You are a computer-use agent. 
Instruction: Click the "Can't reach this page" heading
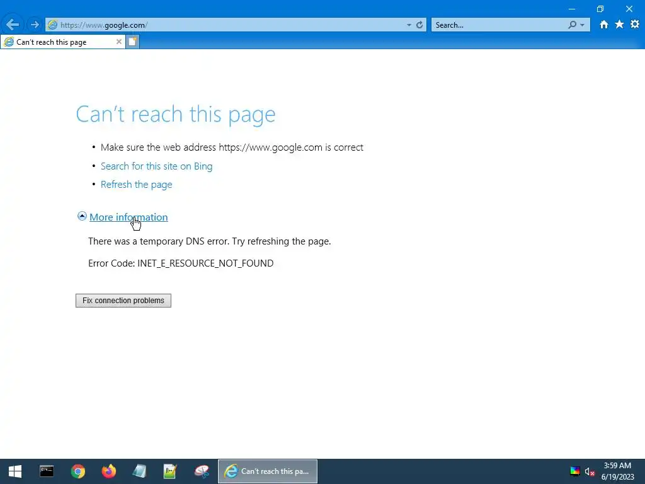pyautogui.click(x=176, y=115)
